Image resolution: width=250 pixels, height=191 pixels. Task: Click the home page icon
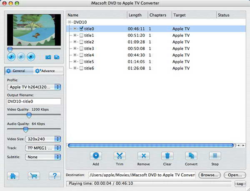pyautogui.click(x=13, y=176)
